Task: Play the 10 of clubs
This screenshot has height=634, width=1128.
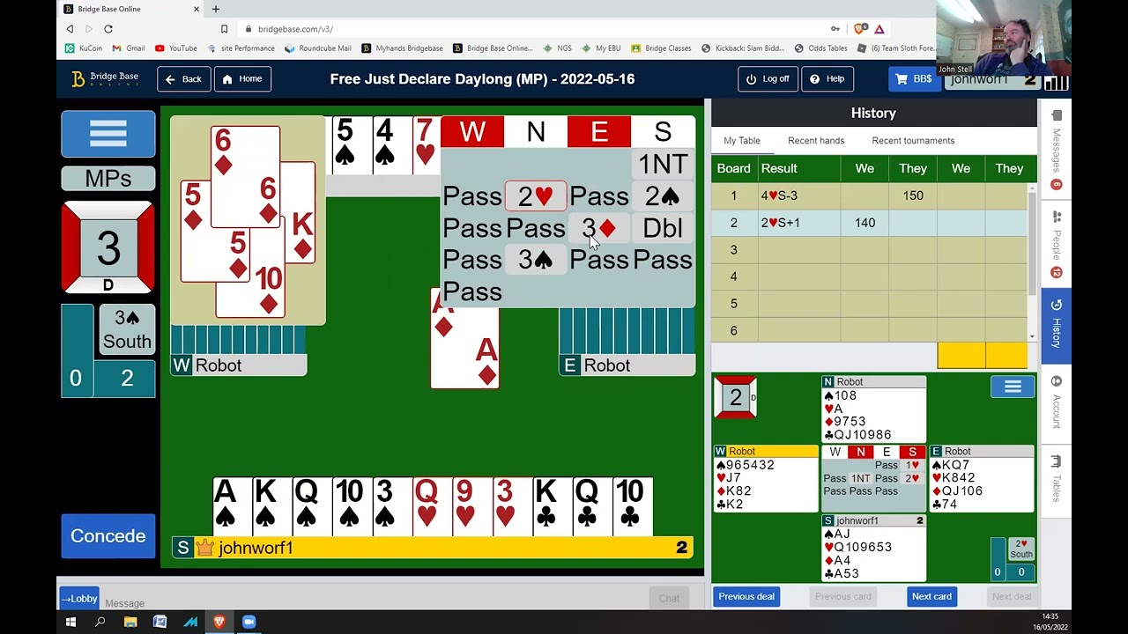Action: tap(632, 506)
